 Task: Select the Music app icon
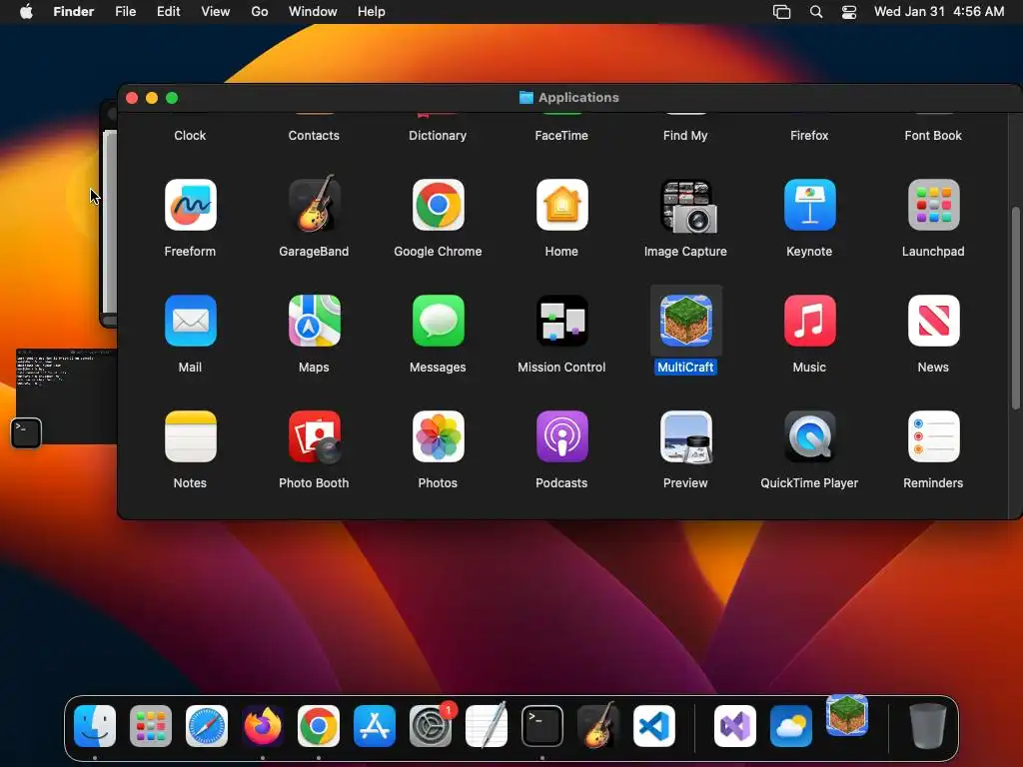pos(809,321)
